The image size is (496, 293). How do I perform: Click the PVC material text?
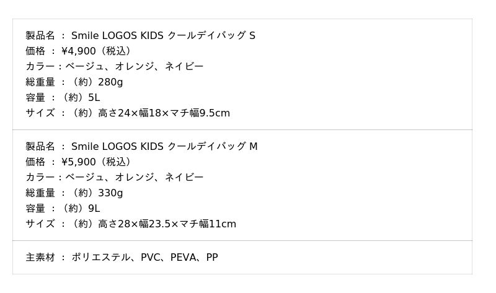[151, 257]
